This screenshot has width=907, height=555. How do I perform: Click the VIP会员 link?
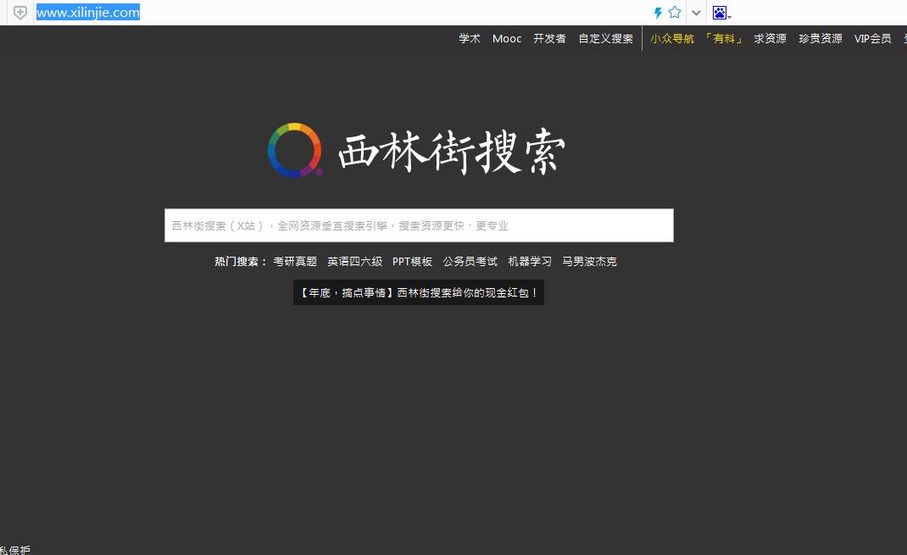click(872, 38)
